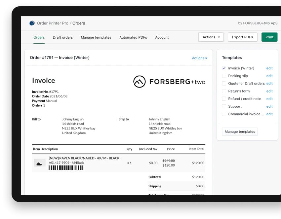Image resolution: width=281 pixels, height=219 pixels.
Task: Click the Item Description column header
Action: pyautogui.click(x=45, y=149)
